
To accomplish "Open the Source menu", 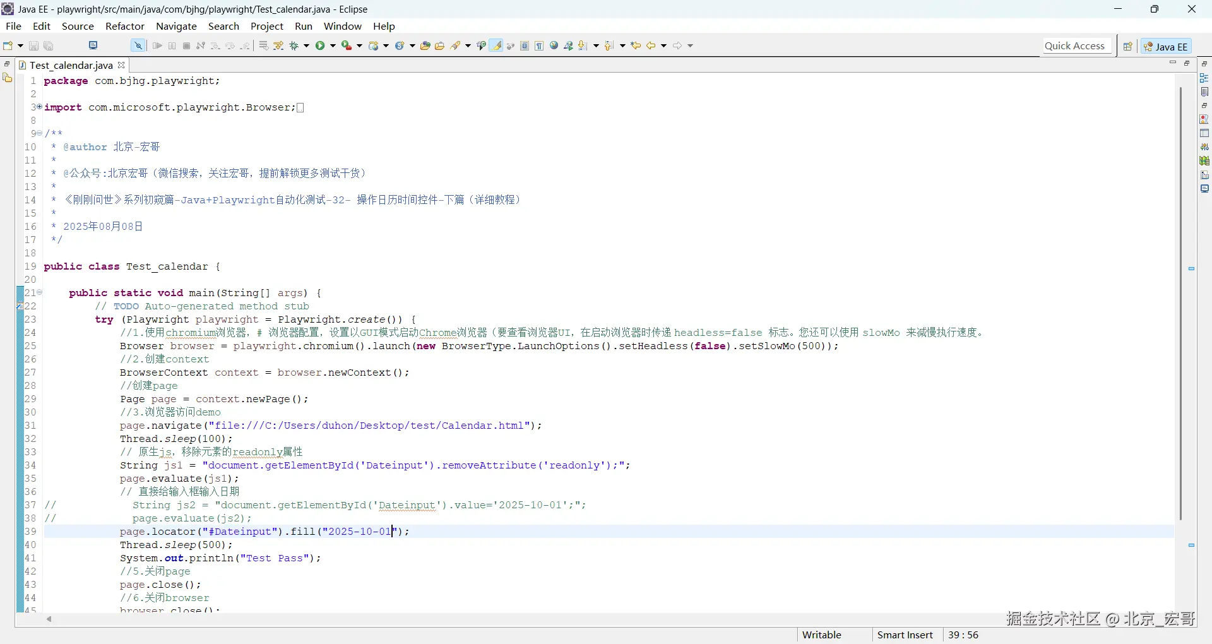I will (78, 26).
